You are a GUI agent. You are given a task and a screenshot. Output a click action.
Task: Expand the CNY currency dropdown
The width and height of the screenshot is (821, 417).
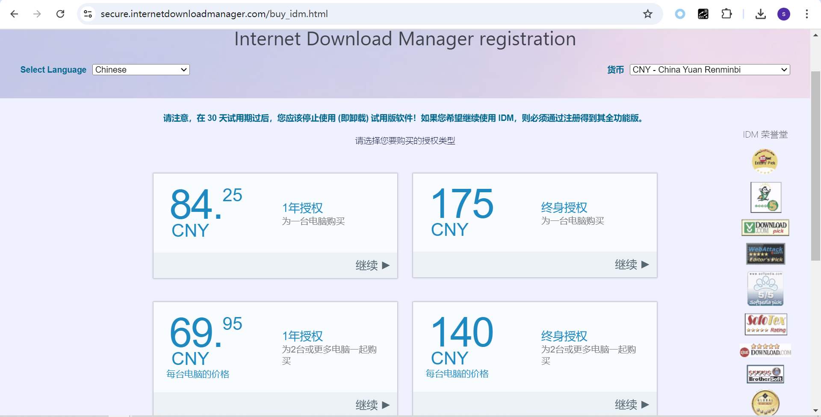(x=709, y=70)
